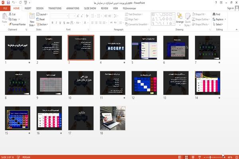This screenshot has width=239, height=159.
Task: Click the Reset slide button
Action: [x=41, y=20]
